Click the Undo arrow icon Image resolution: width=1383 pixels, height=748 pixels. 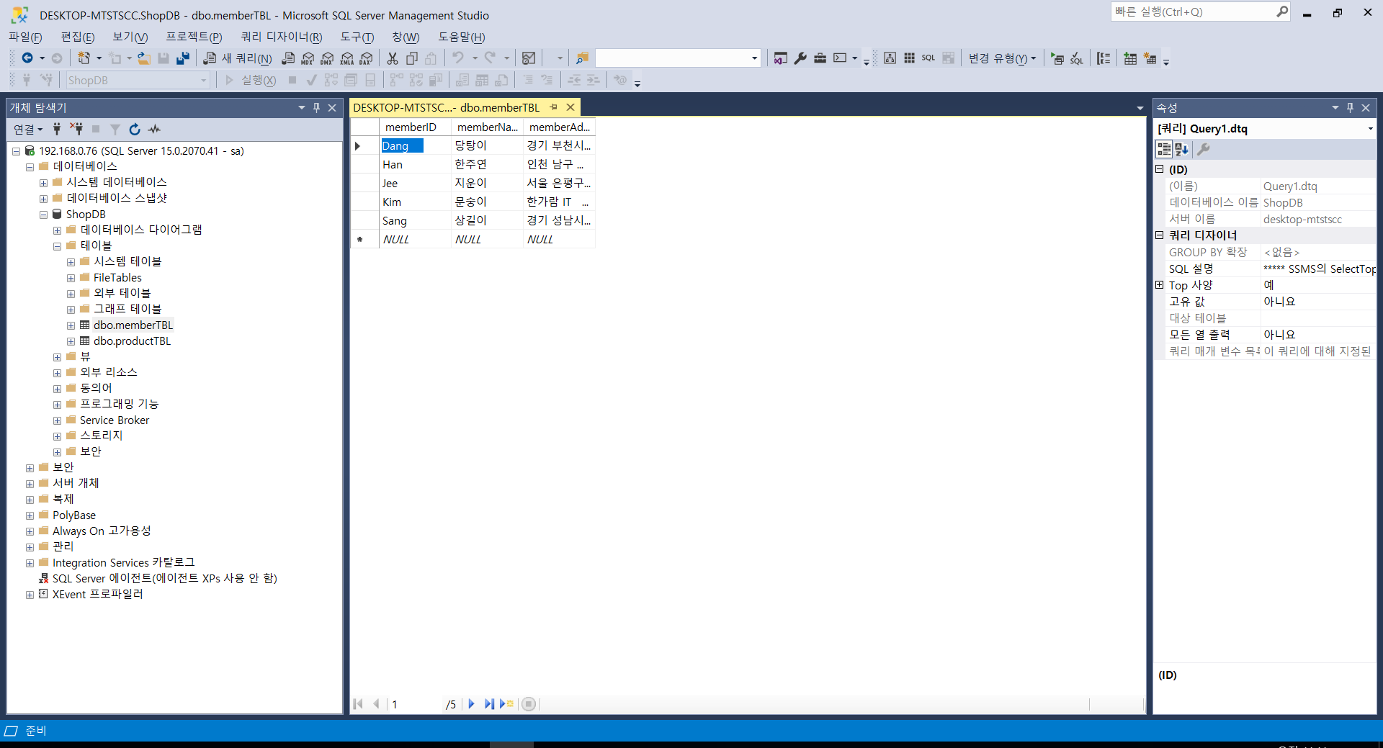pyautogui.click(x=458, y=58)
